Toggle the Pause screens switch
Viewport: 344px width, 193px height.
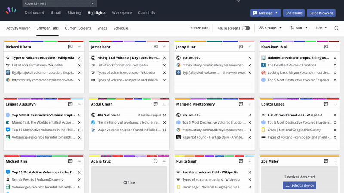(246, 28)
